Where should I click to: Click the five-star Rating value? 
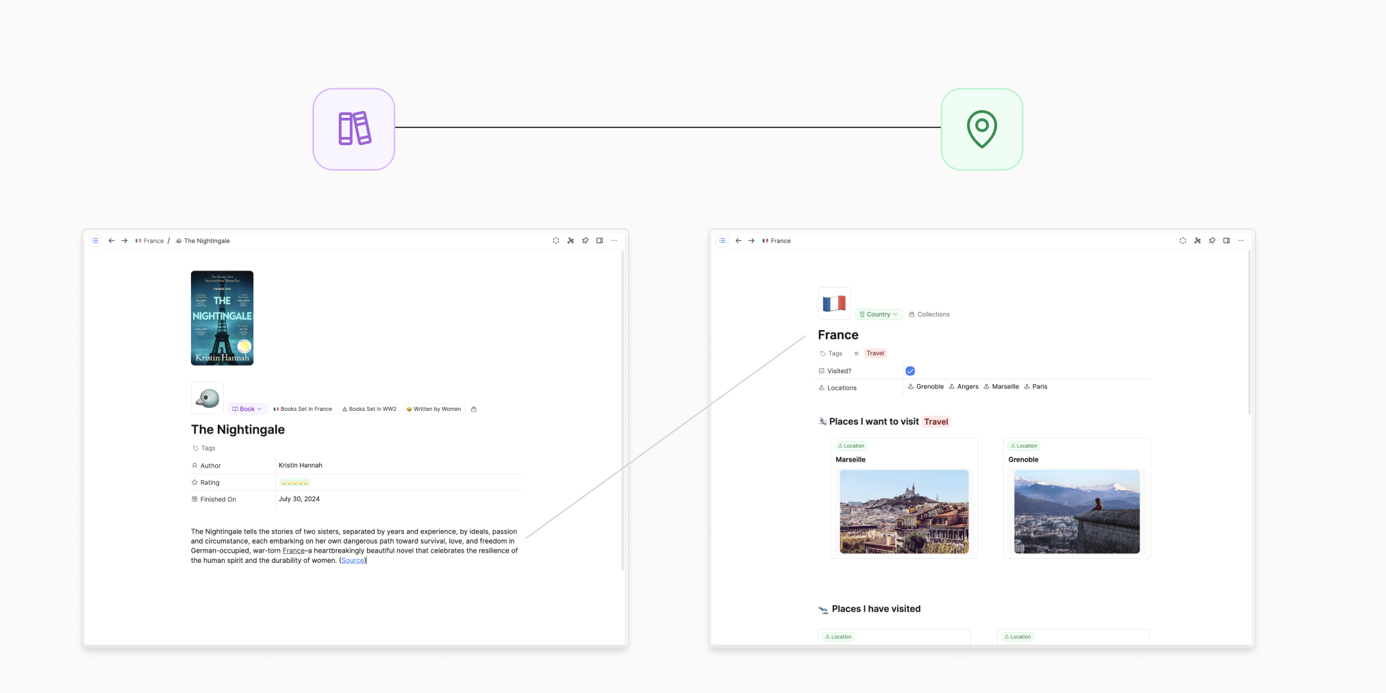pos(294,483)
